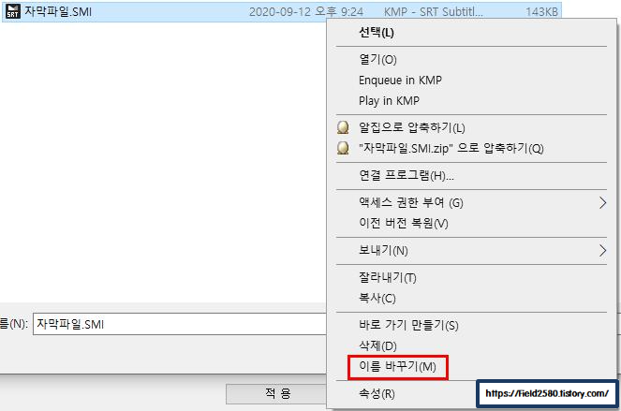Click date 2020-09-12 오후 9:24 cell
621x411 pixels.
coord(306,12)
